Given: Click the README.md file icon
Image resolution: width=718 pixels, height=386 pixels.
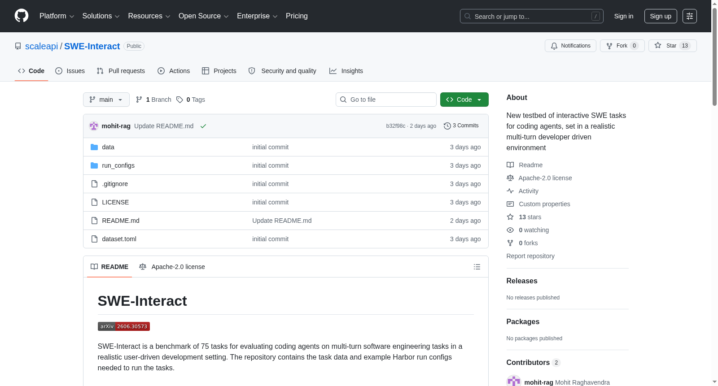Looking at the screenshot, I should [x=94, y=221].
